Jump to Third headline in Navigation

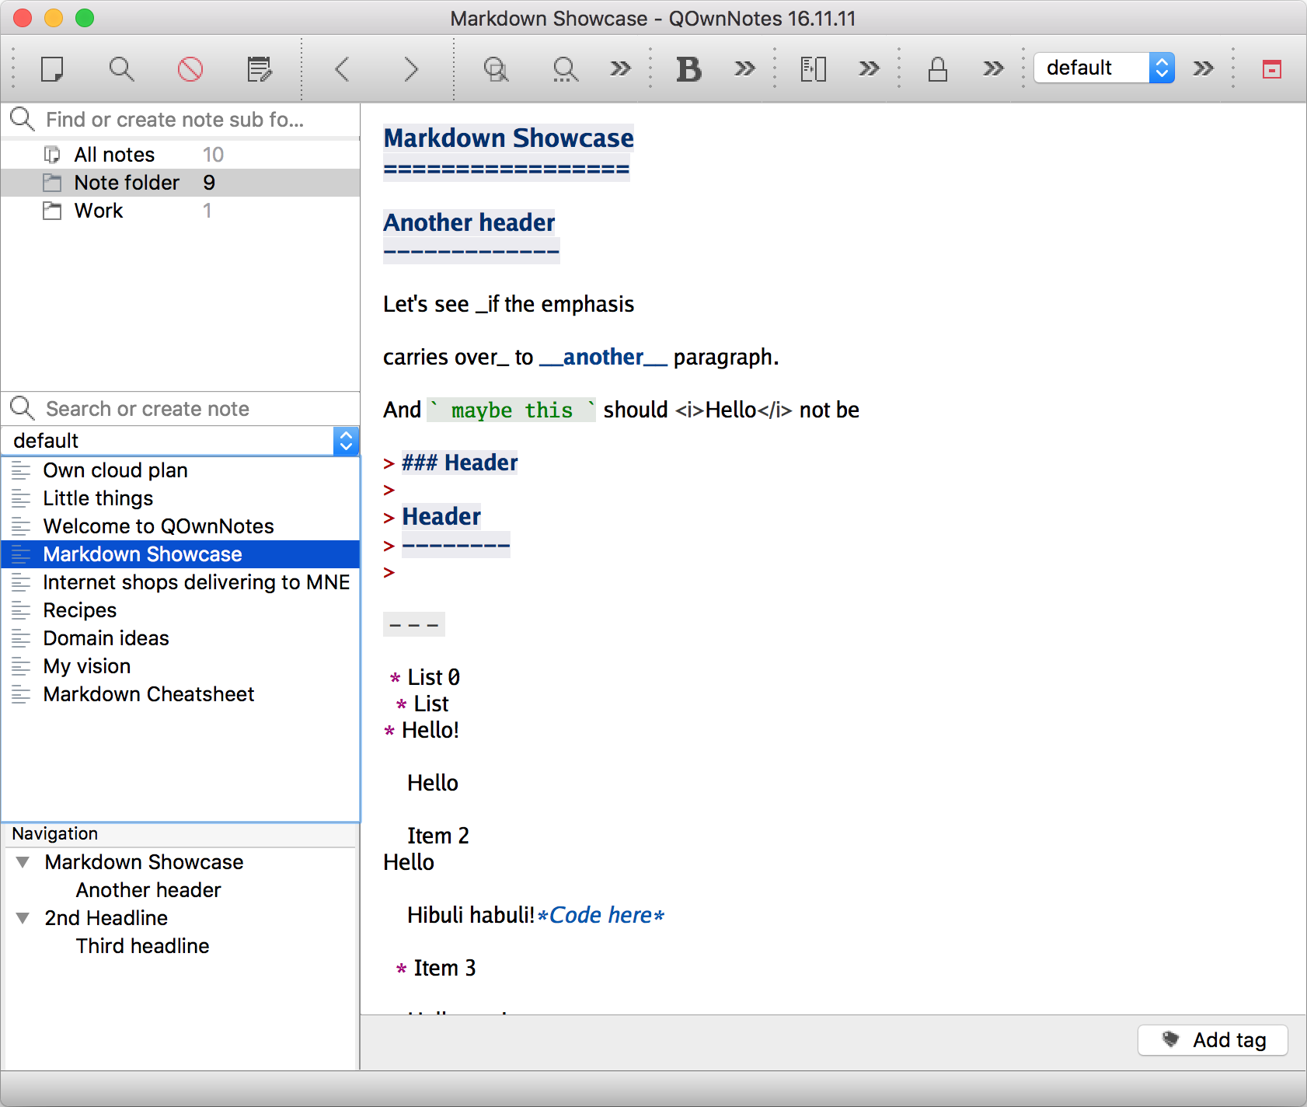tap(143, 946)
